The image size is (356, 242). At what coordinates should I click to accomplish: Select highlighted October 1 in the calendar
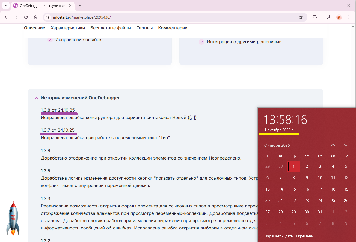(294, 166)
